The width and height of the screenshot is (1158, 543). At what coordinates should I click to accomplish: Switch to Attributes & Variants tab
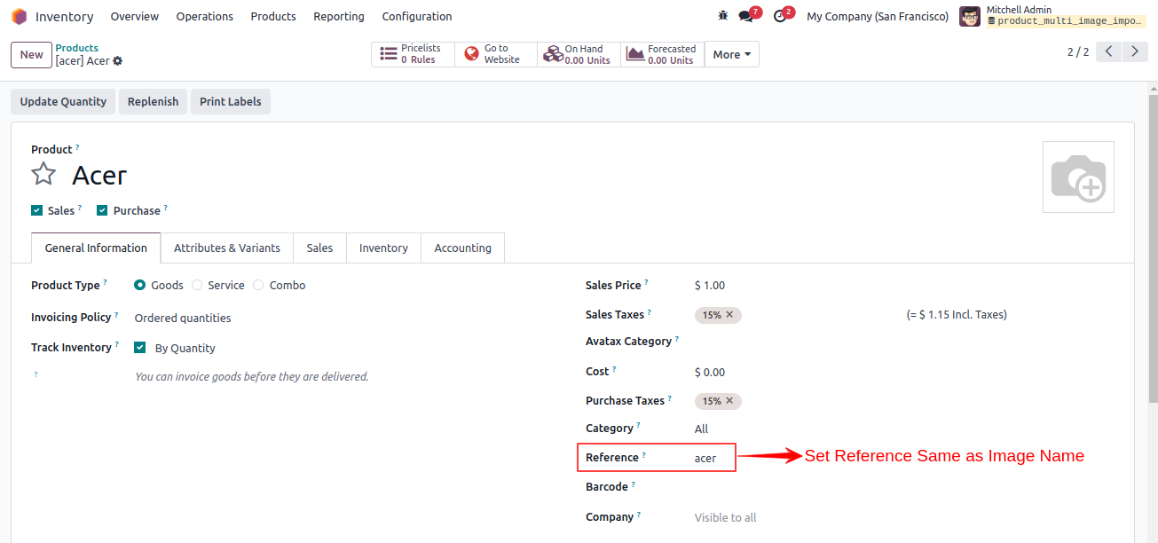227,248
